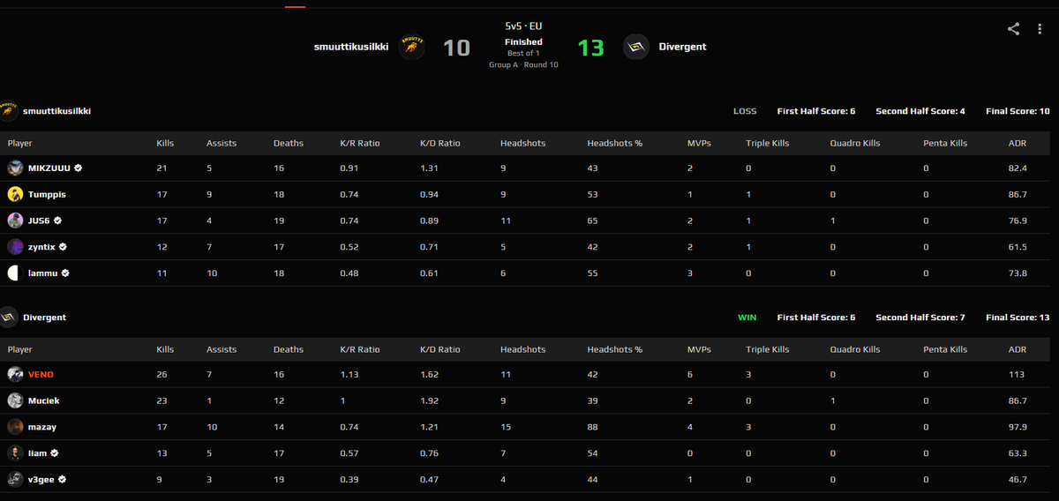Click Second Half Score: 4 text
The width and height of the screenshot is (1059, 501).
(x=920, y=111)
